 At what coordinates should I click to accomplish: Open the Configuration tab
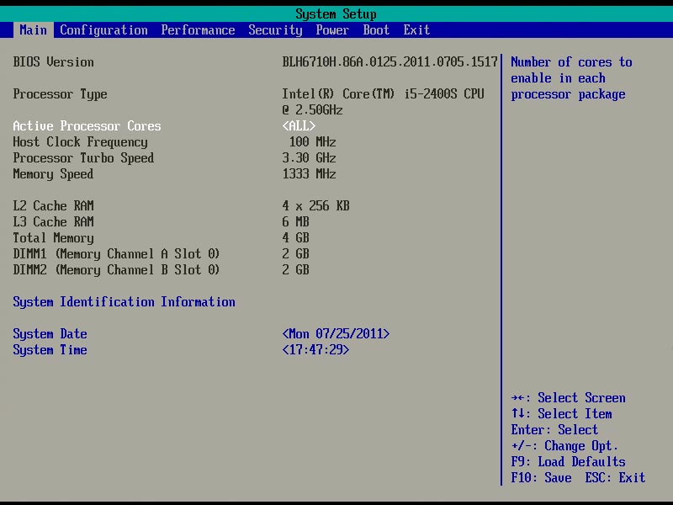point(103,30)
